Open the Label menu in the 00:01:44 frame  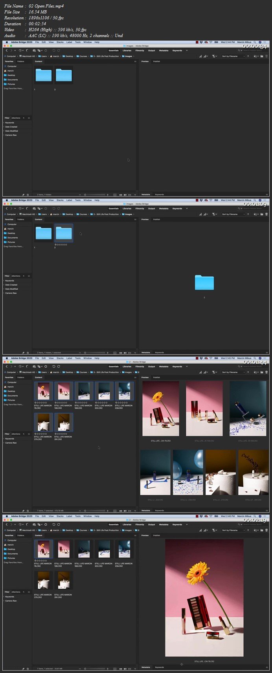tap(69, 358)
